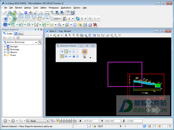Click the Parking 'P' icon in top toolbar
This screenshot has width=174, height=130.
tap(26, 13)
